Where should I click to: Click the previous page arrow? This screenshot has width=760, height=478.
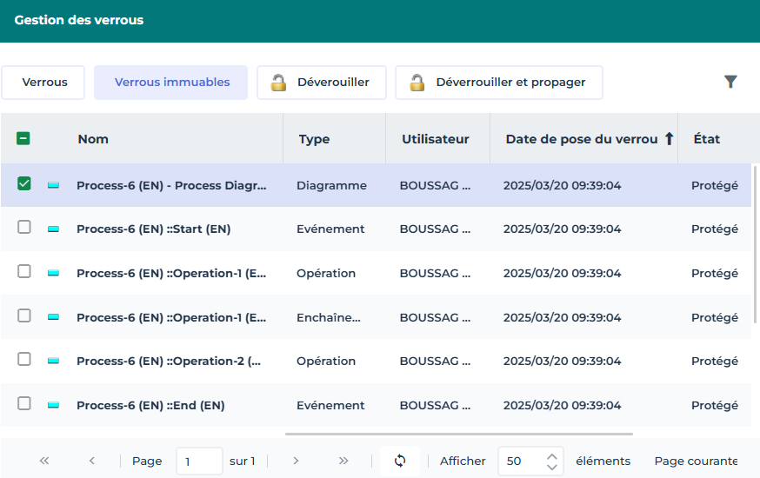pyautogui.click(x=92, y=461)
